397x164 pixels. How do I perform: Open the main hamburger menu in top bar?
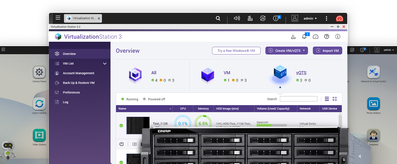(x=58, y=18)
